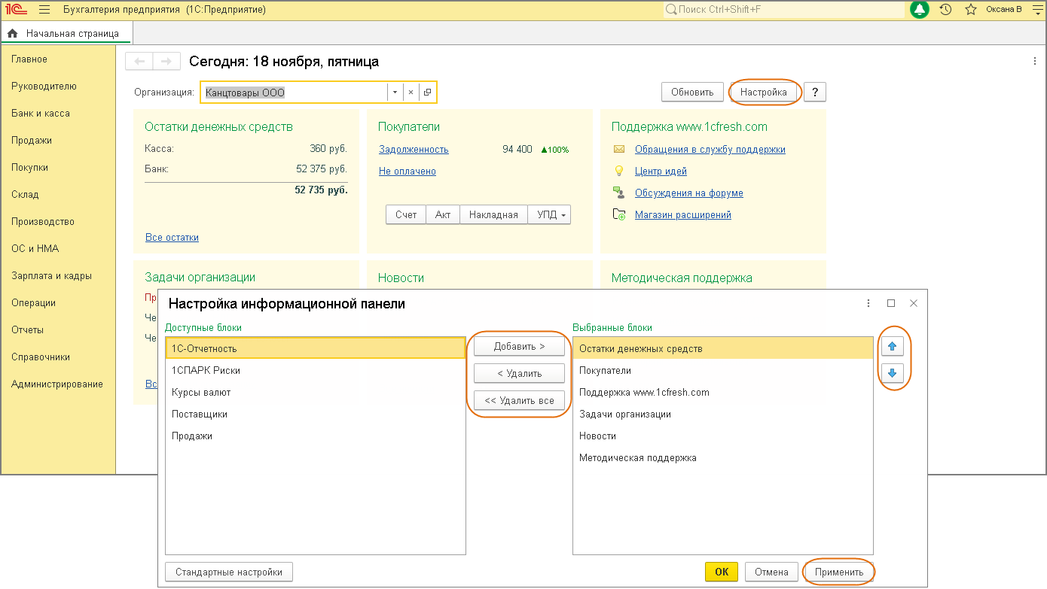The image size is (1047, 589).
Task: Open favorites star icon
Action: tap(971, 10)
